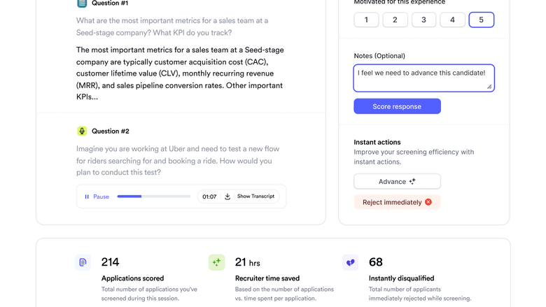Download the audio recording
This screenshot has height=307, width=546.
click(227, 197)
